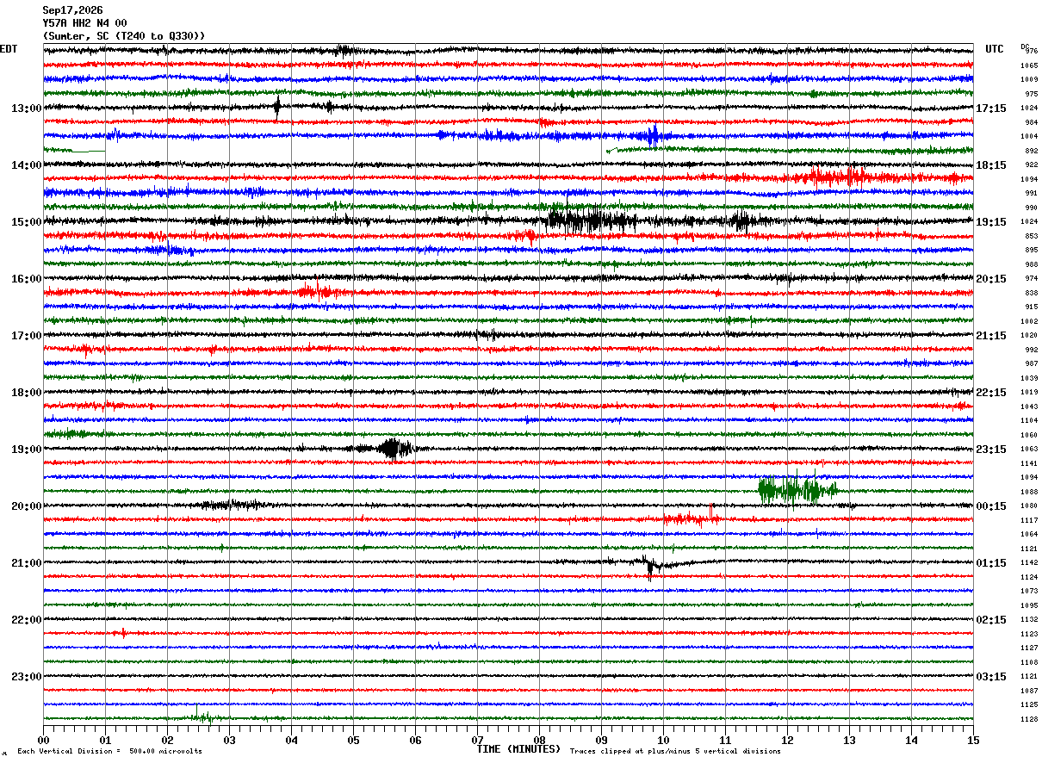Click the 17:15 UTC time label
1042x763 pixels.
click(991, 109)
